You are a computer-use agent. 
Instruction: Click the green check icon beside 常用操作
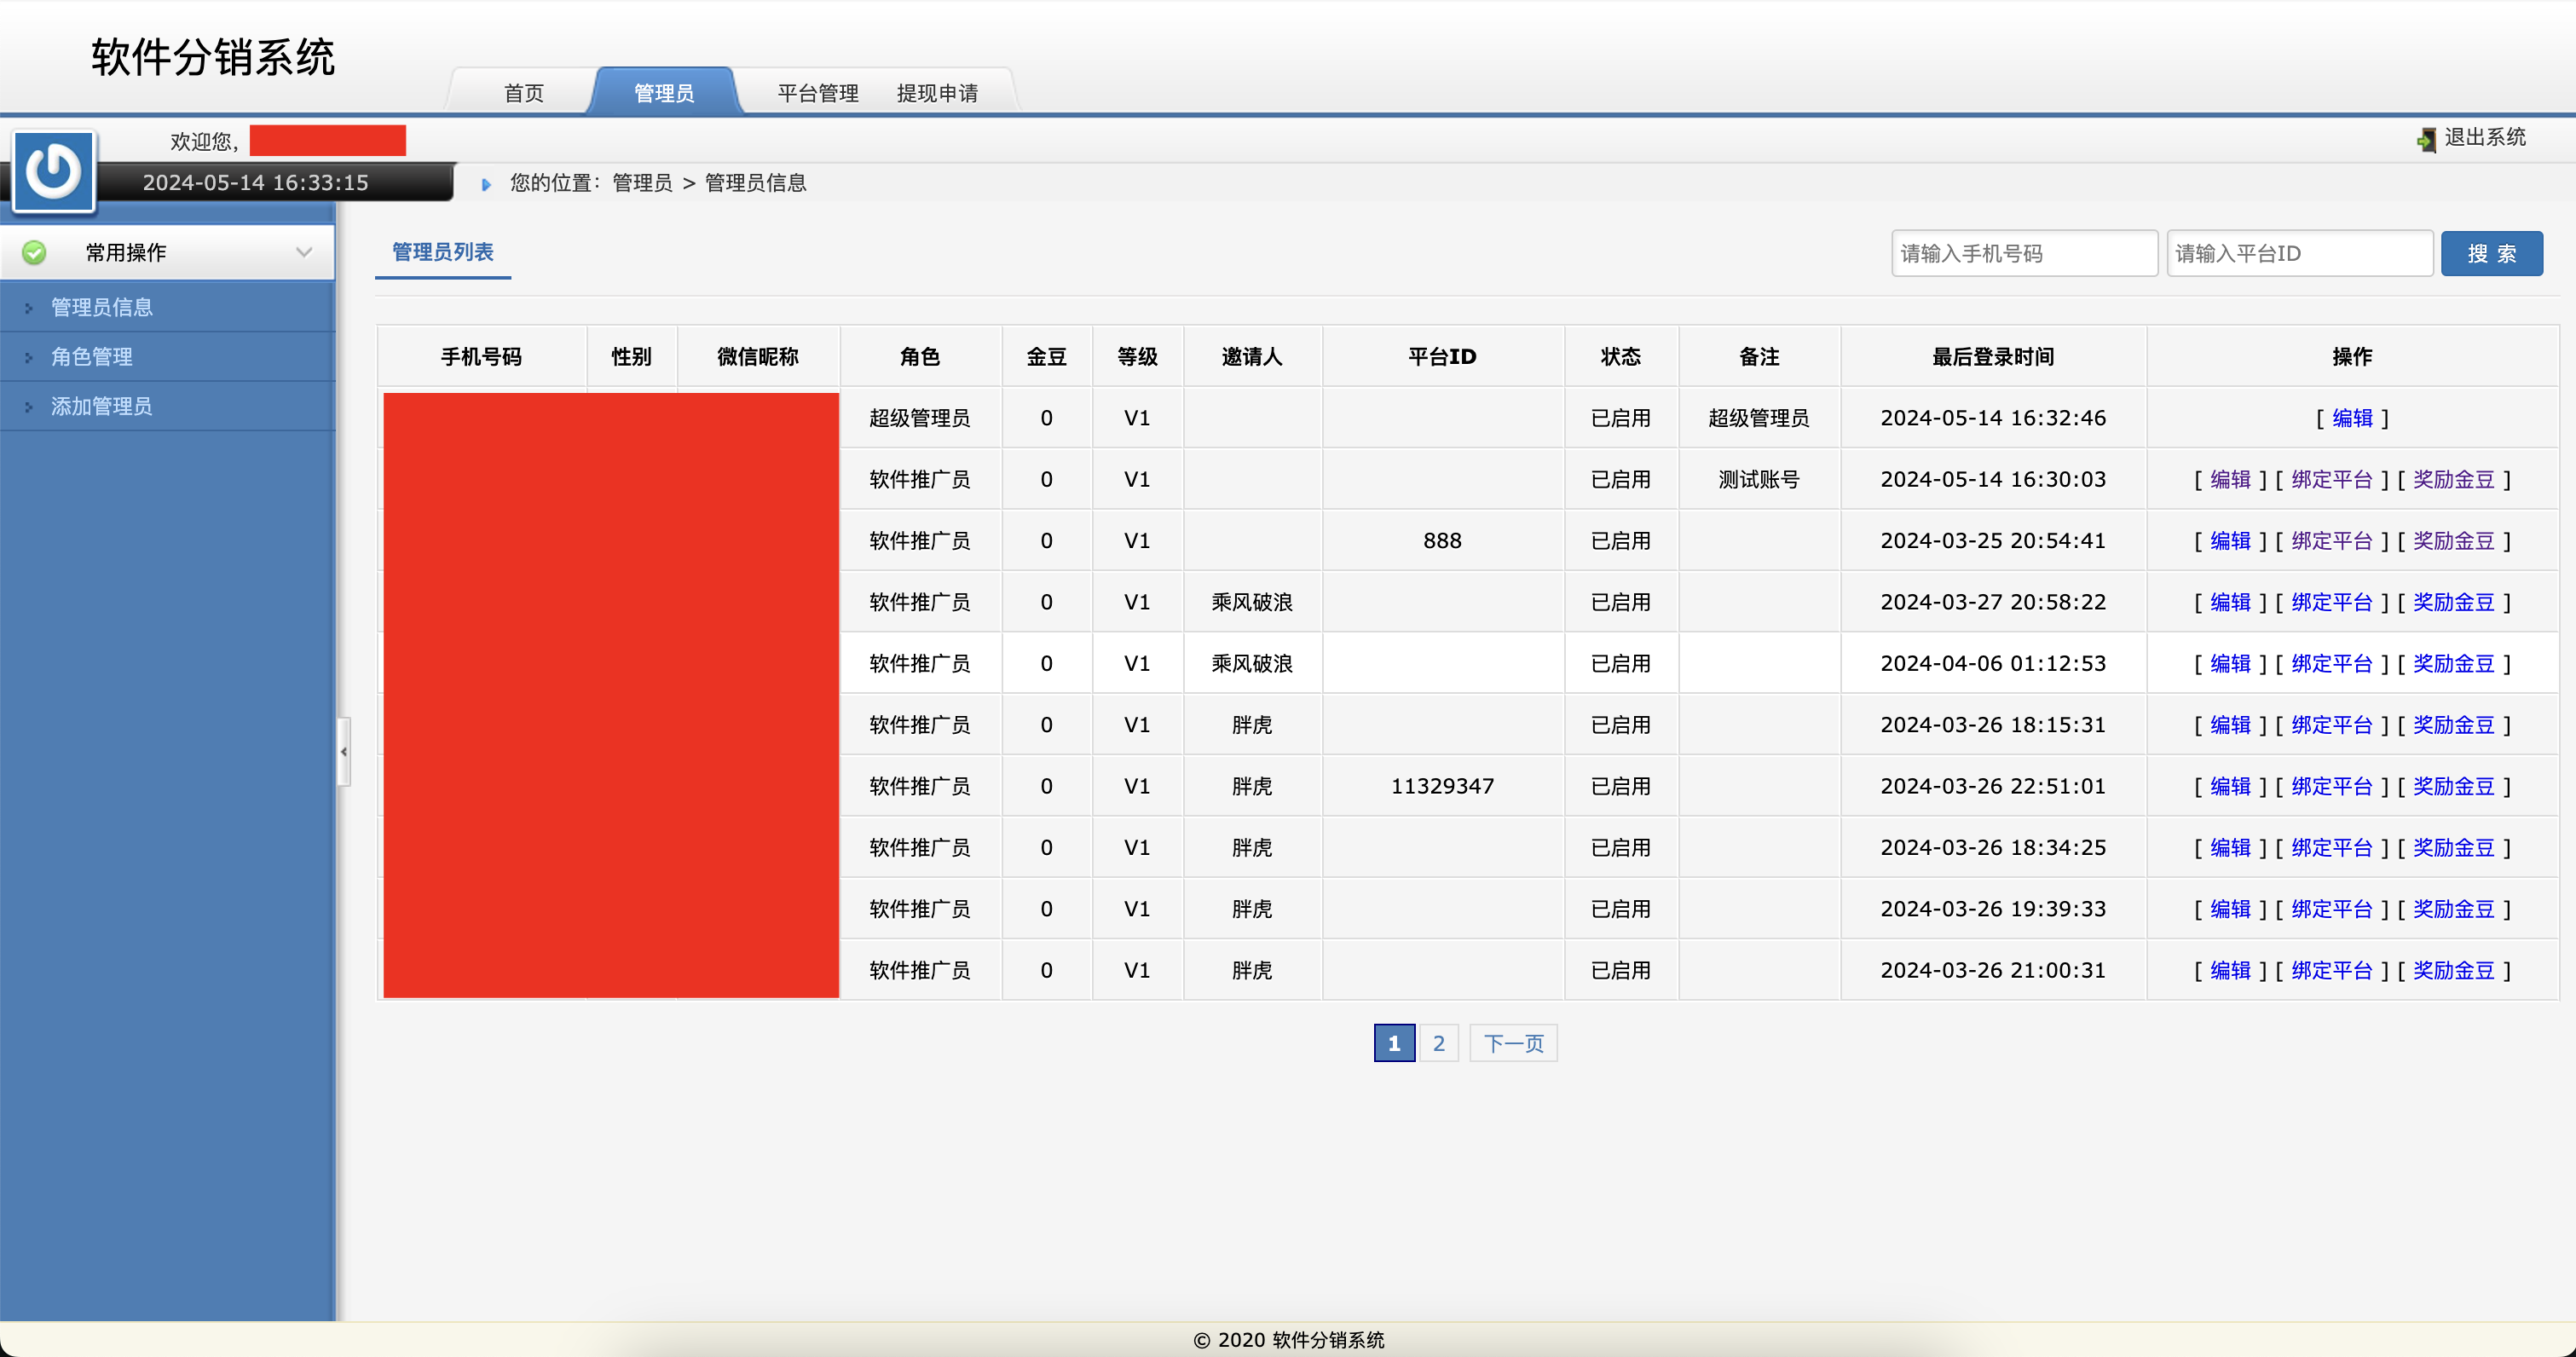[x=34, y=253]
